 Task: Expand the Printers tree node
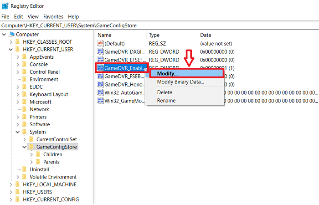[x=18, y=117]
